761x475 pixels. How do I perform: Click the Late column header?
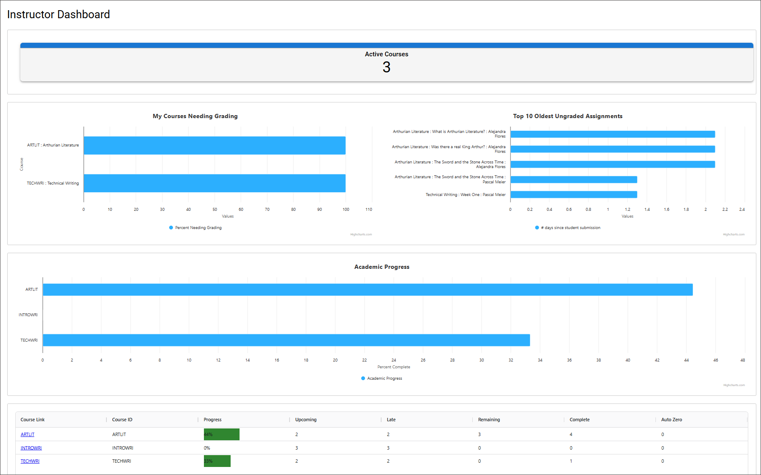(x=390, y=420)
